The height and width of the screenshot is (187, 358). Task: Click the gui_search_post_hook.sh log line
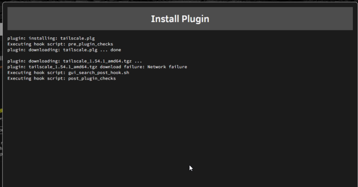pyautogui.click(x=68, y=72)
